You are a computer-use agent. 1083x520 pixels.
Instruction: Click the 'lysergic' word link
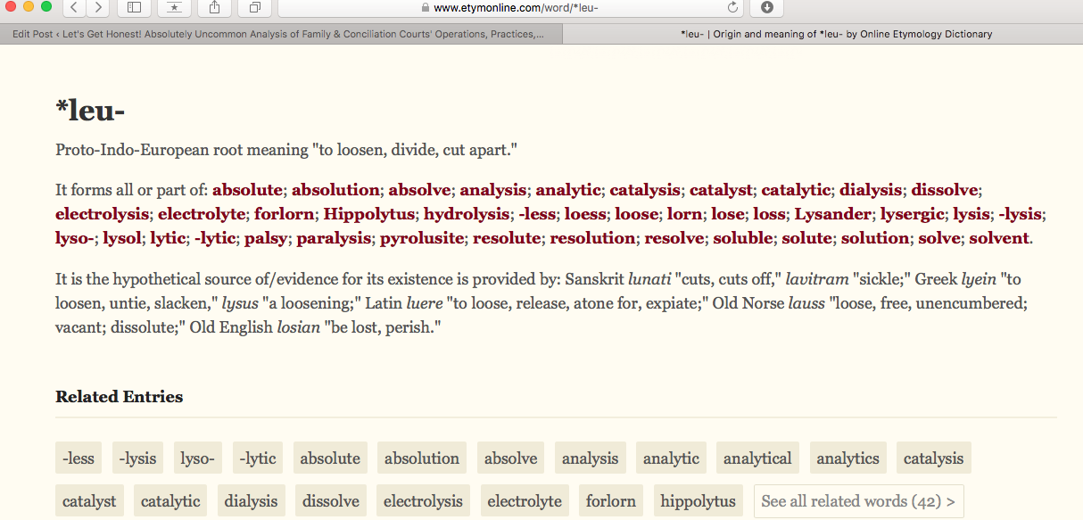point(912,214)
